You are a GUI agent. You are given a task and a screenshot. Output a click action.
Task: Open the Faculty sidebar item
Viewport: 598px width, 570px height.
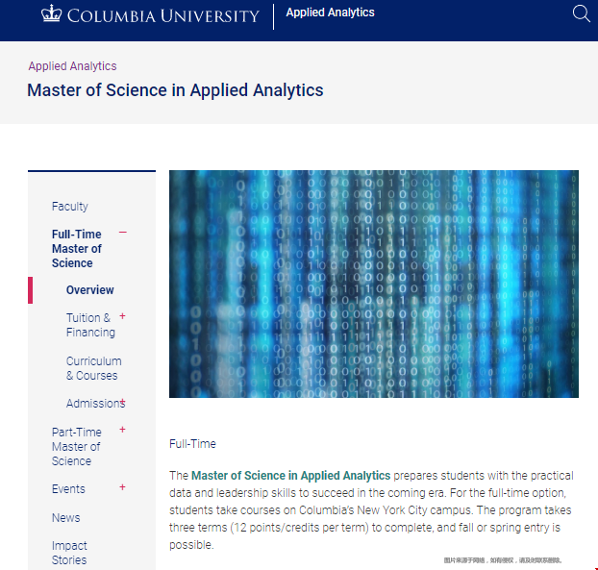(x=70, y=207)
